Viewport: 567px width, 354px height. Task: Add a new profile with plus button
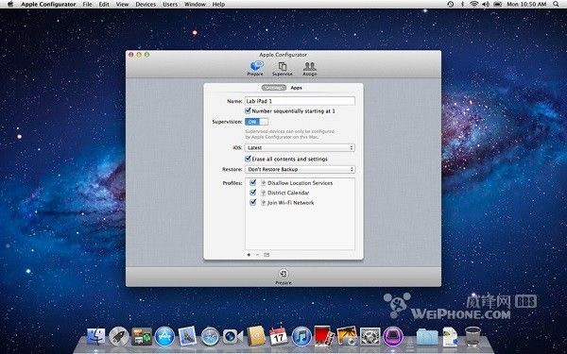tap(249, 255)
